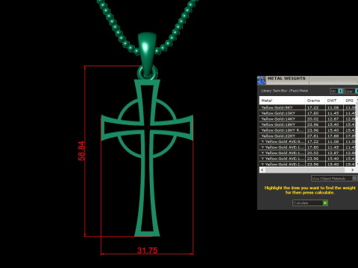Click the Library: Satin Blur label
This screenshot has height=268, width=358.
[284, 91]
